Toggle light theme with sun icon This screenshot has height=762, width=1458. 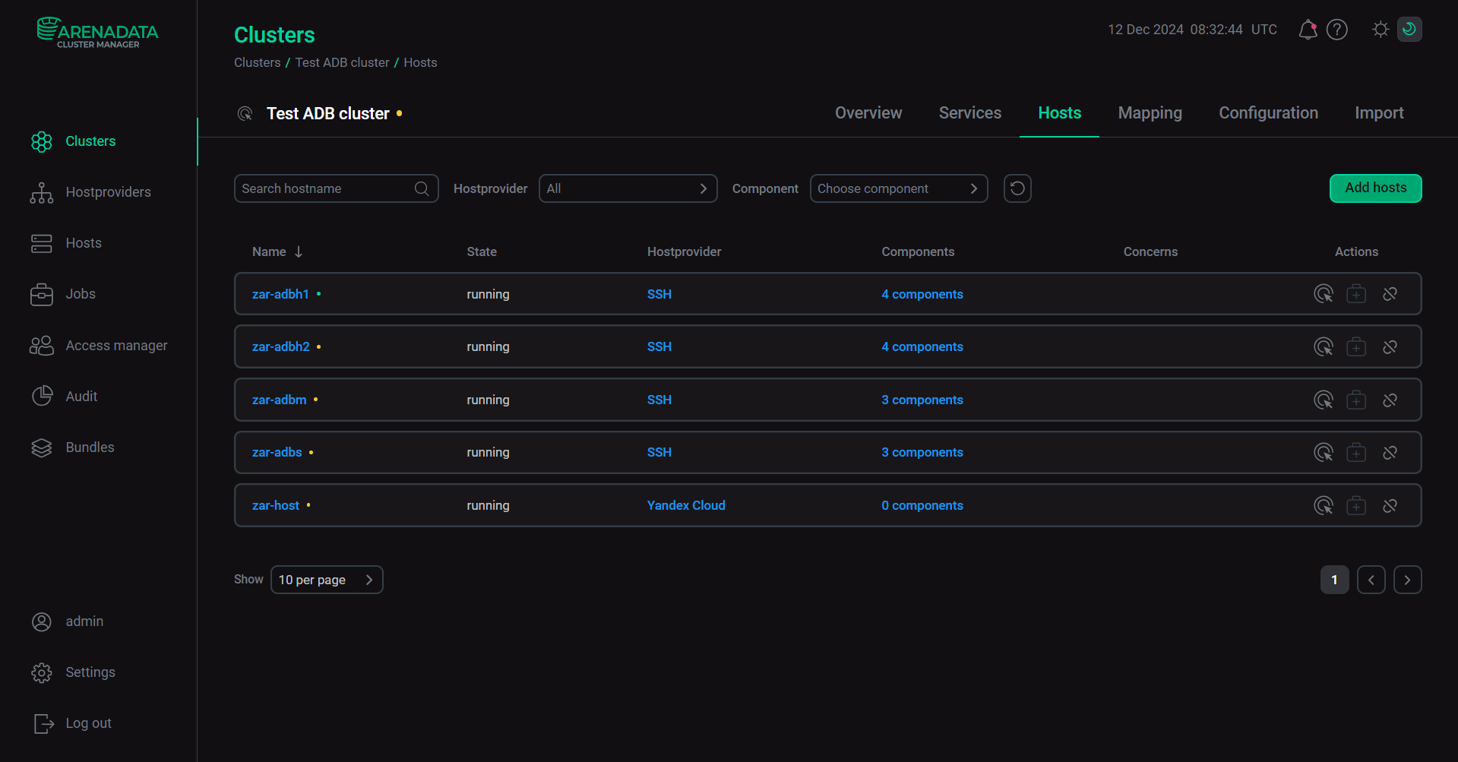coord(1380,30)
